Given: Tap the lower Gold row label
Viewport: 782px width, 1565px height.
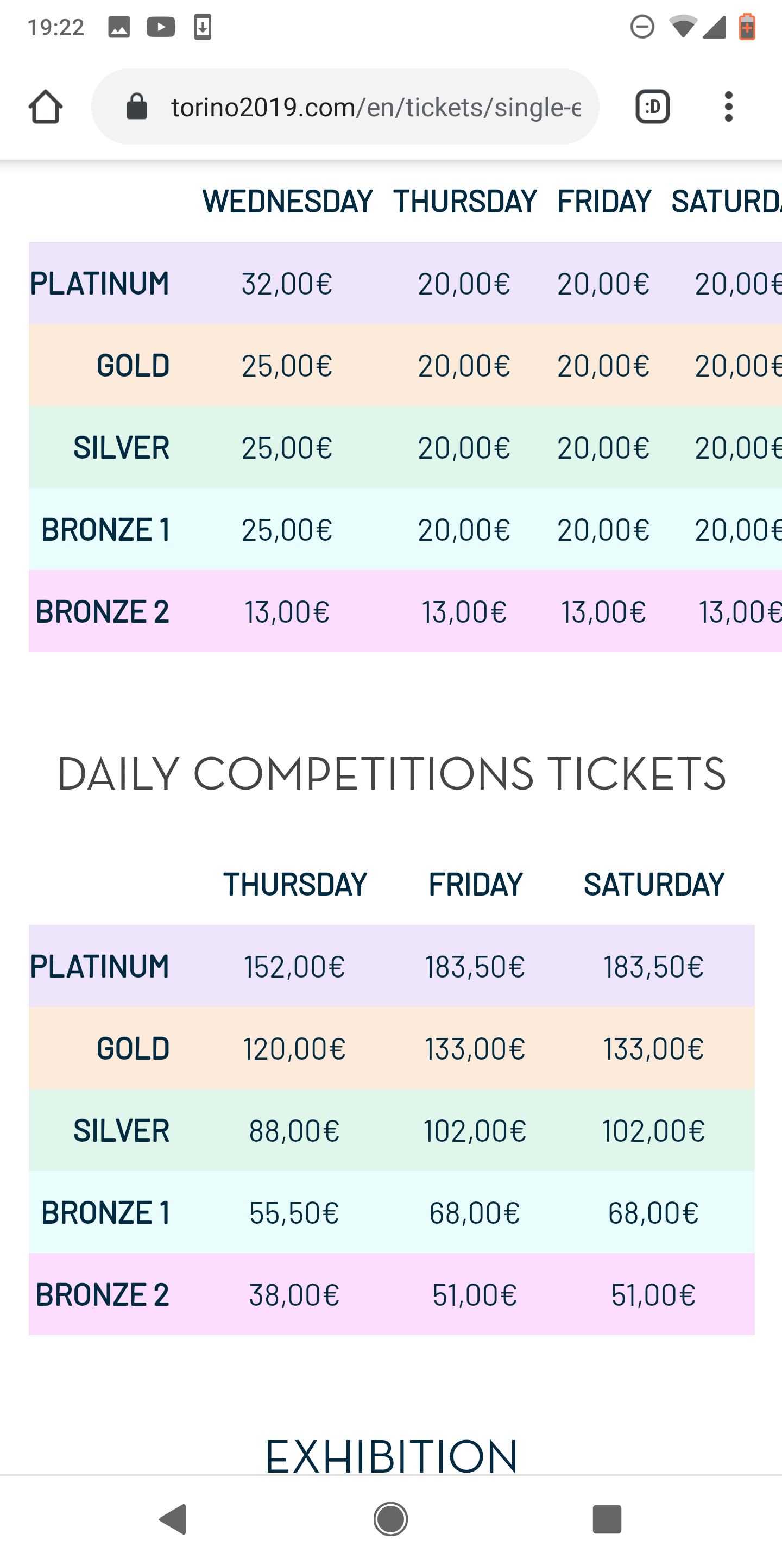Looking at the screenshot, I should pyautogui.click(x=133, y=1049).
